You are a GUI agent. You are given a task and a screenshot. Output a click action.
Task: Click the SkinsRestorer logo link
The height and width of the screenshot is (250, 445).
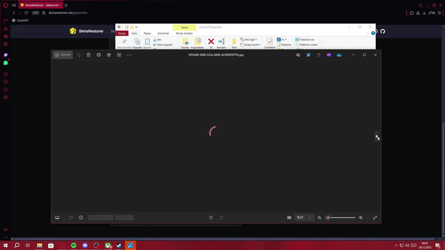[87, 31]
